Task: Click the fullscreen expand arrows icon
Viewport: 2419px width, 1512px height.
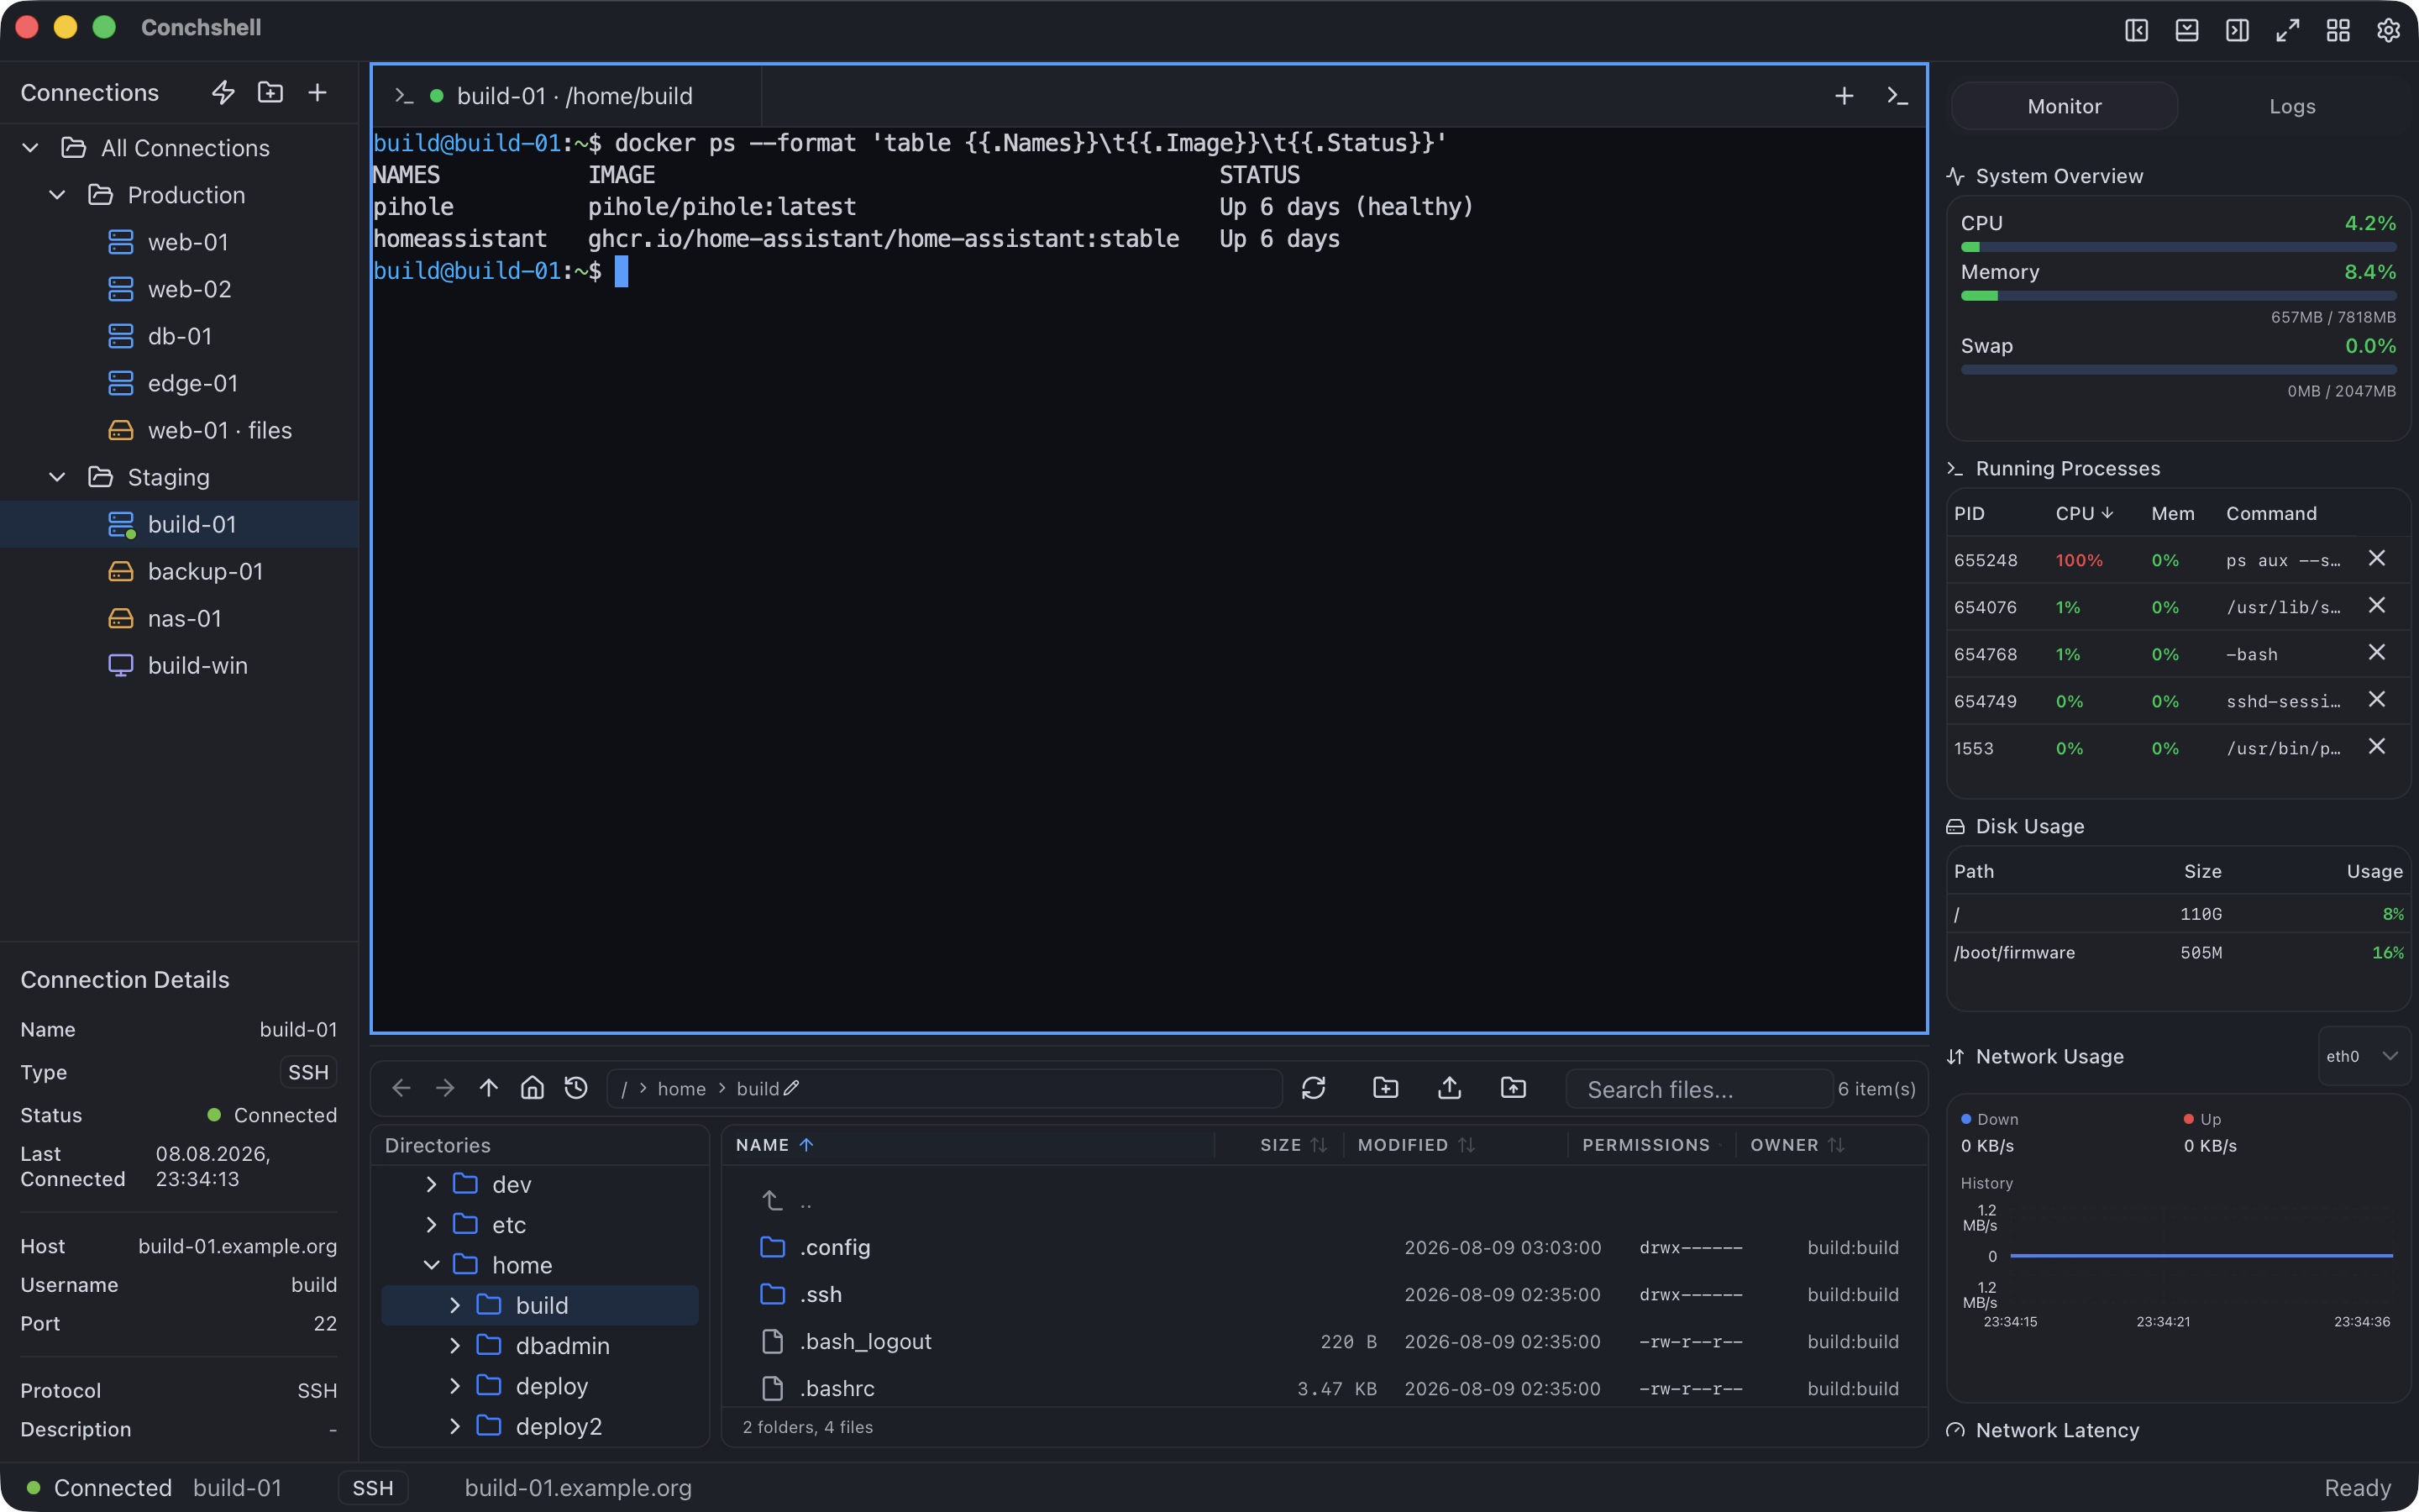Action: point(2287,30)
